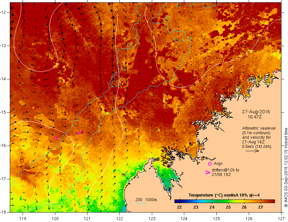Click the Argo legend circle icon
This screenshot has width=288, height=222.
pyautogui.click(x=210, y=164)
